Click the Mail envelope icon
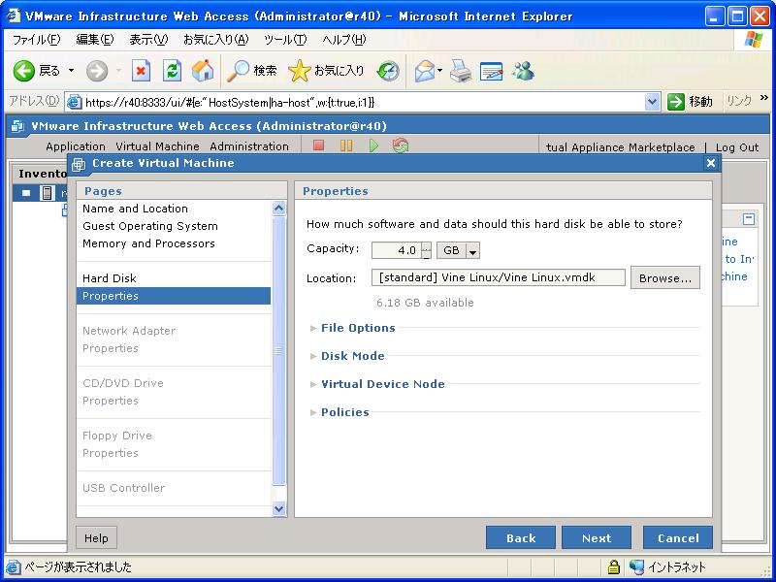Screen dimensions: 776x582 [425, 71]
